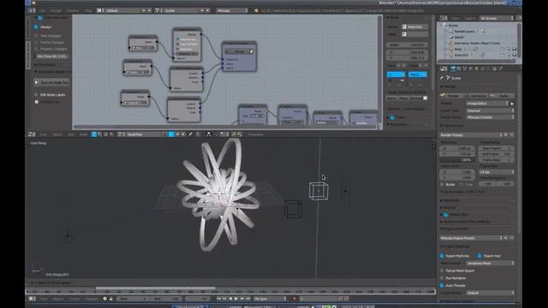Click the snap magnet icon in the viewport header

[x=209, y=134]
